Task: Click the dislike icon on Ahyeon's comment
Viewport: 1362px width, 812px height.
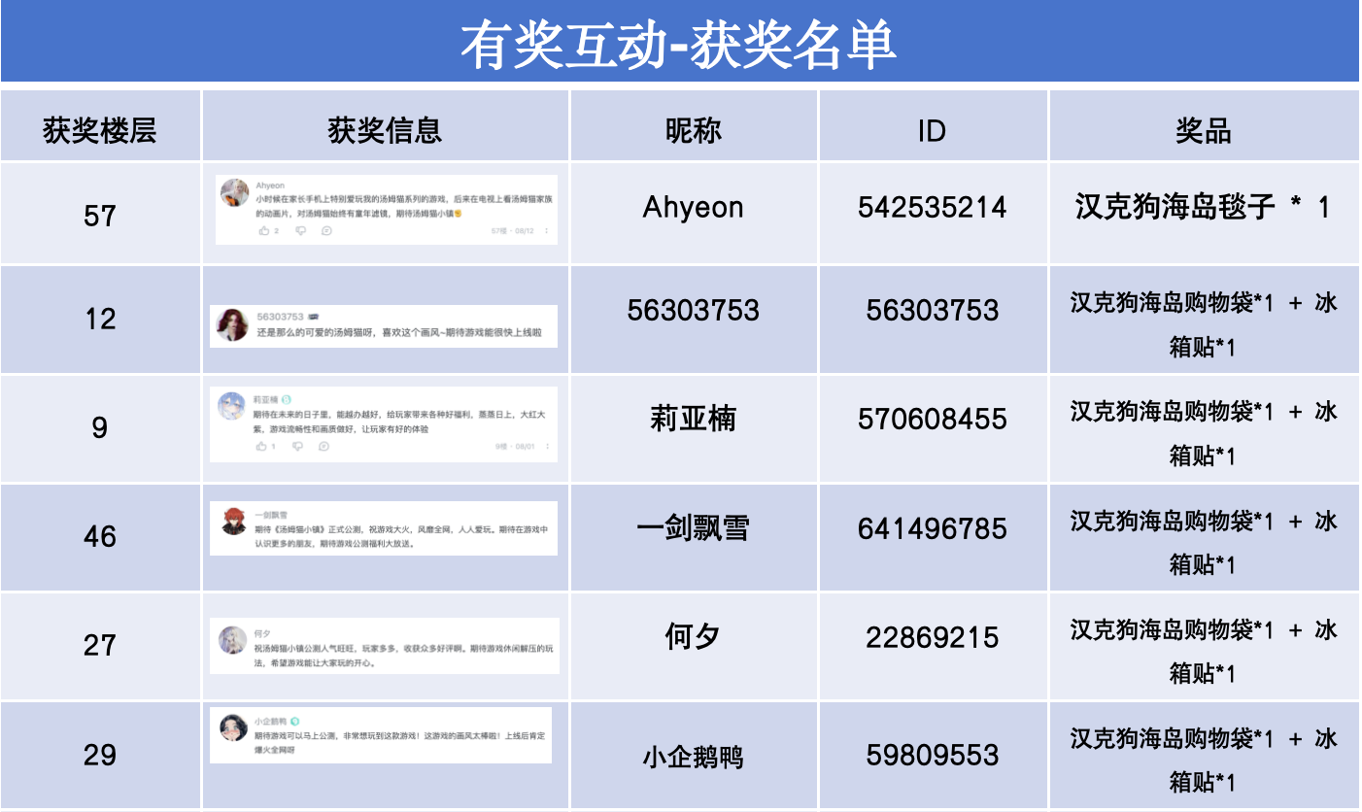Action: (300, 230)
